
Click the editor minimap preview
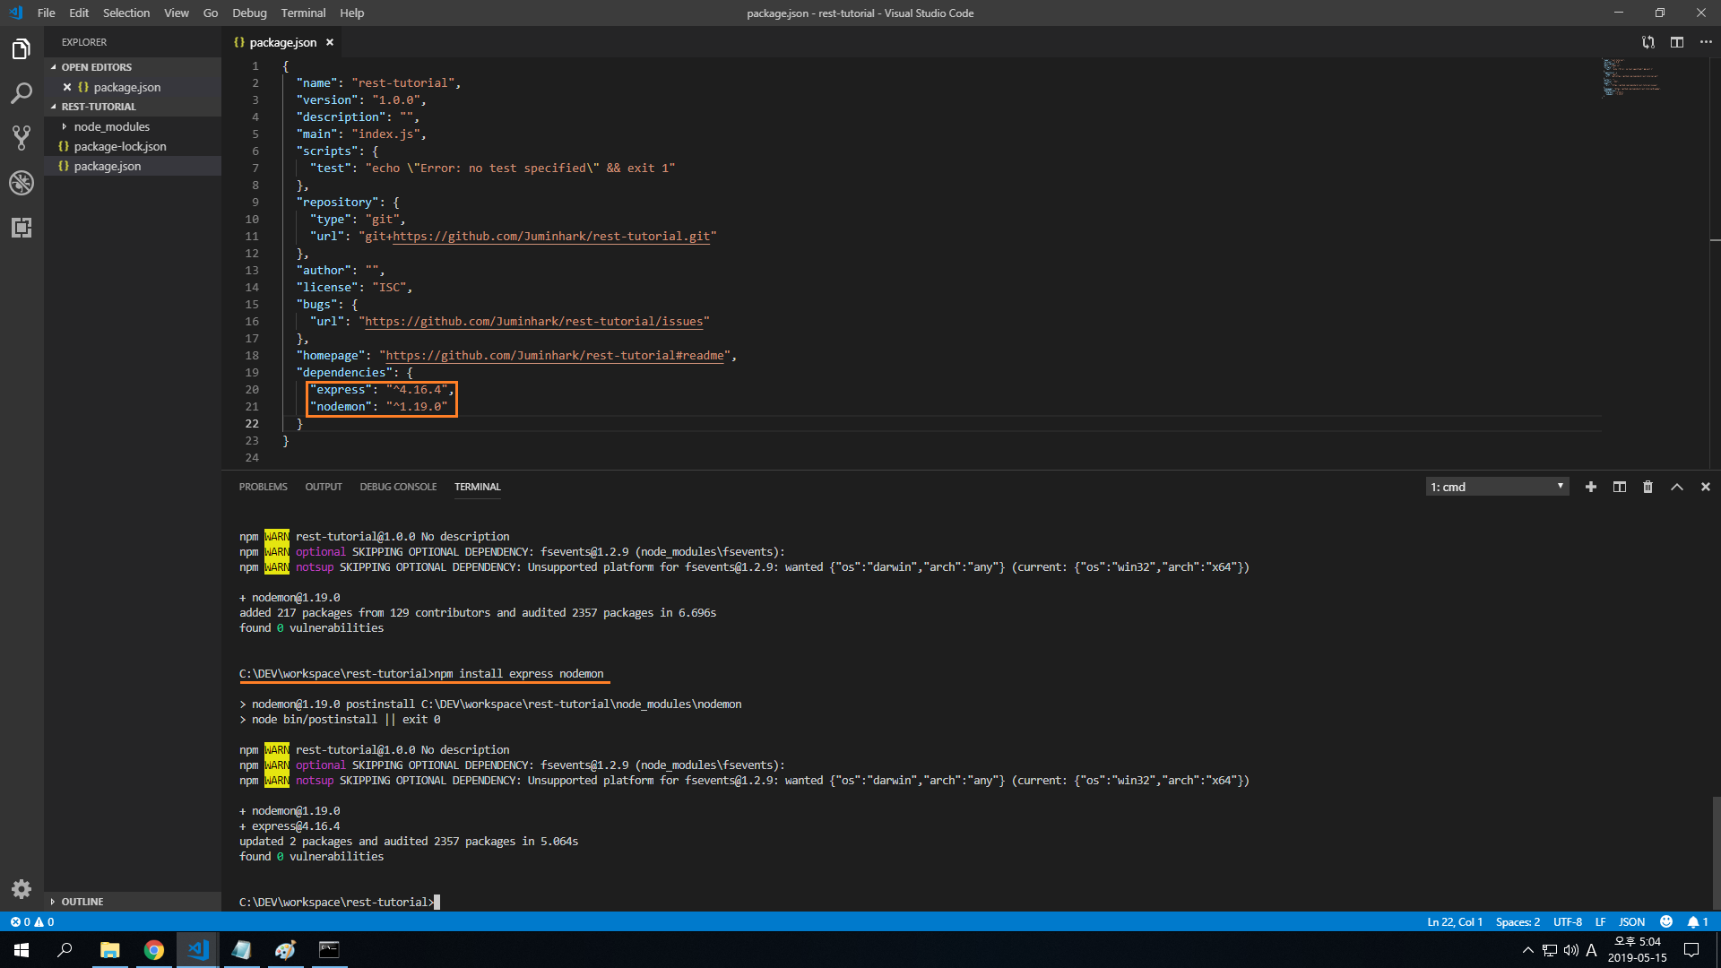(1631, 78)
